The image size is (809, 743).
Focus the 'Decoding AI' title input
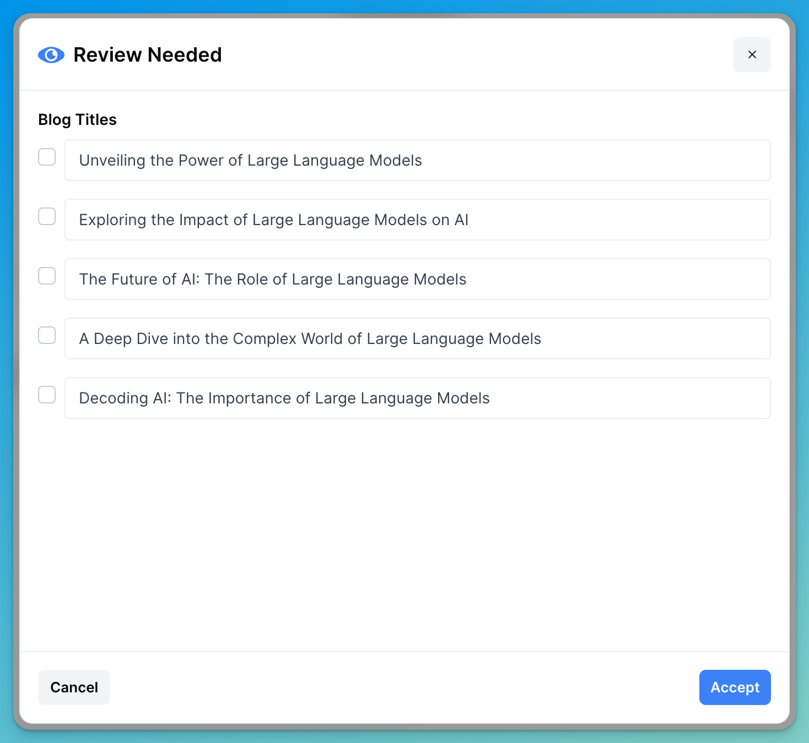coord(417,398)
